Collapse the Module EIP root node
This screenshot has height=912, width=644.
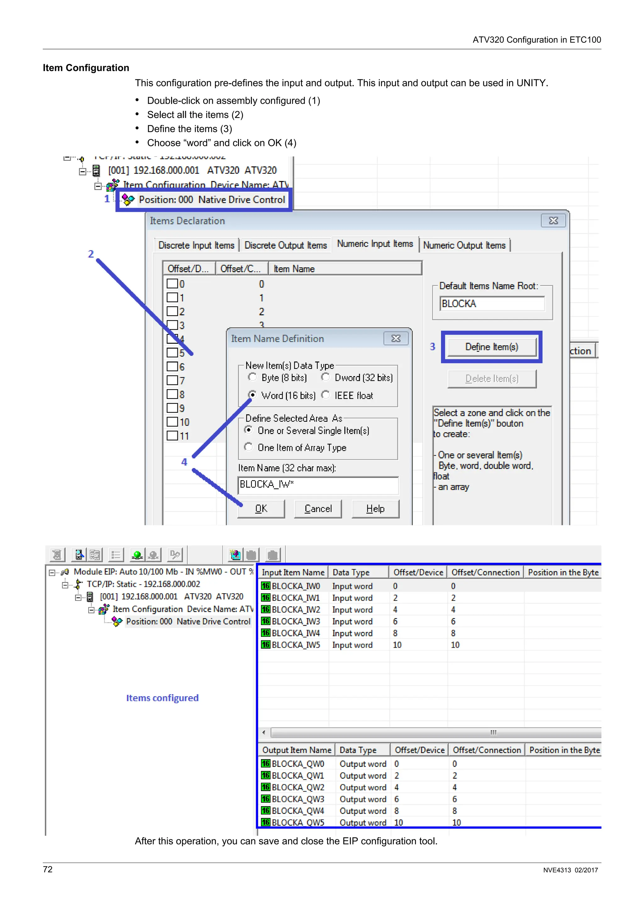[x=52, y=573]
